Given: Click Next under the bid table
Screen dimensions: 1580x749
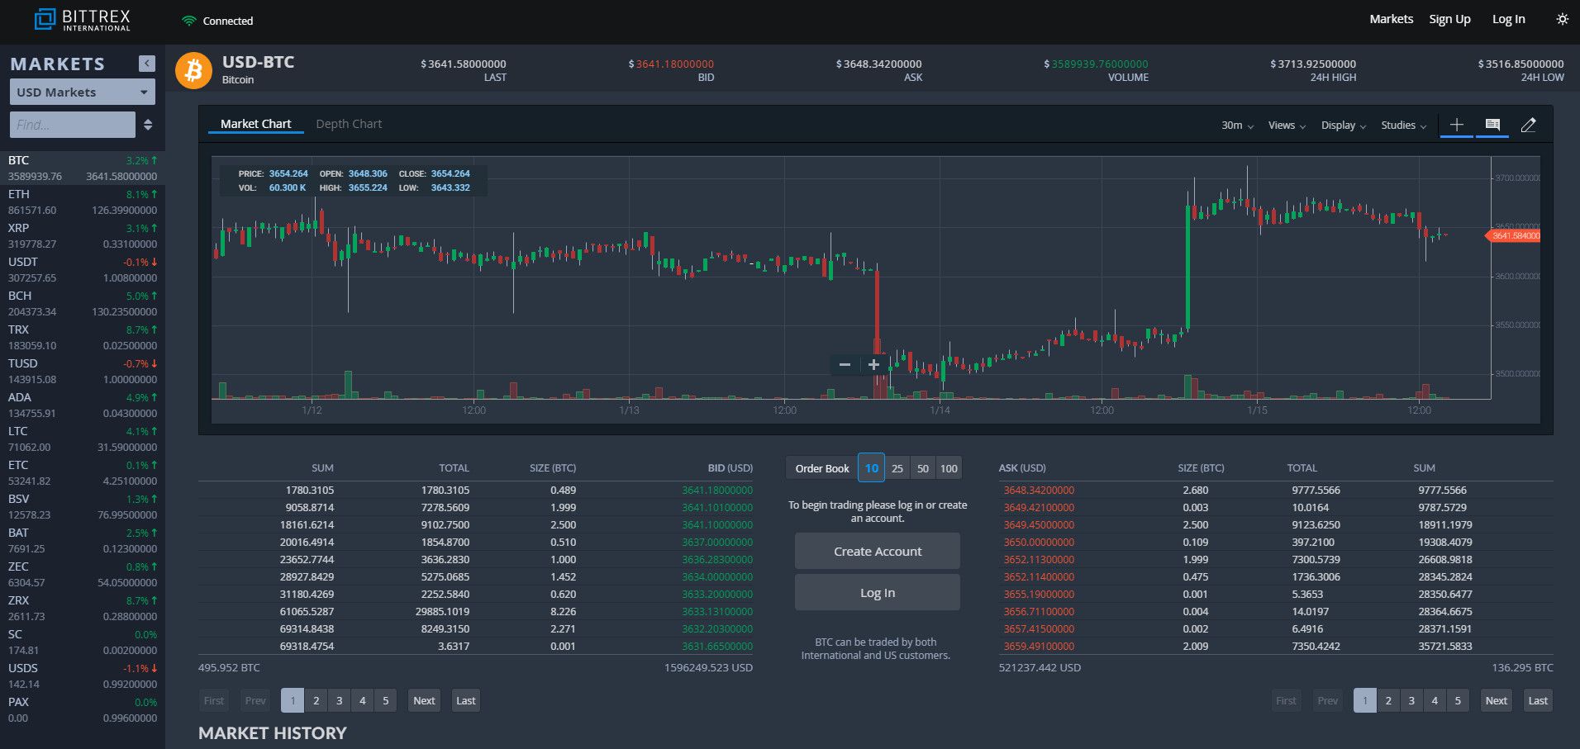Looking at the screenshot, I should (424, 700).
